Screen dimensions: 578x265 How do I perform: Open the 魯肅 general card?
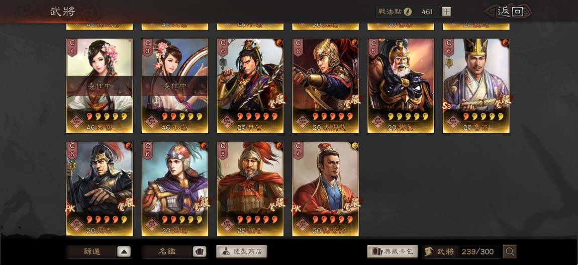pyautogui.click(x=476, y=86)
